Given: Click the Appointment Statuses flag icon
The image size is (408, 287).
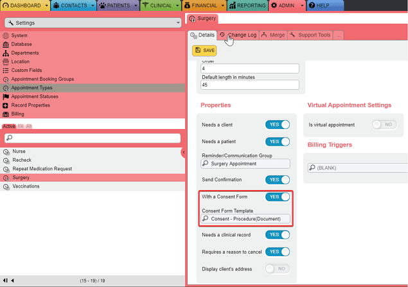Looking at the screenshot, I should [6, 97].
